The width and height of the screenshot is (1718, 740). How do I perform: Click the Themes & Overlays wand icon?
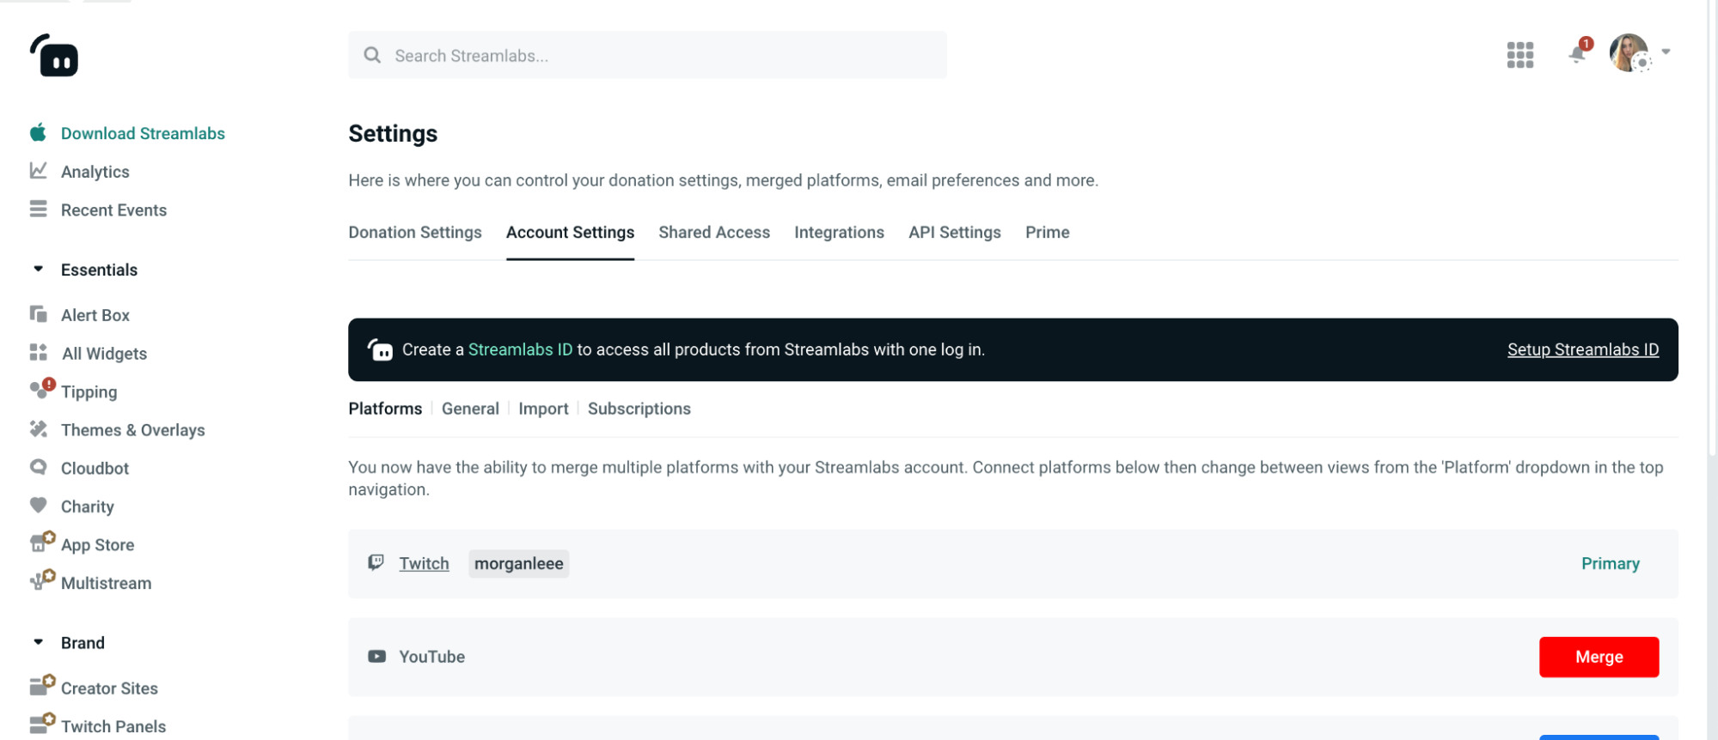coord(38,428)
